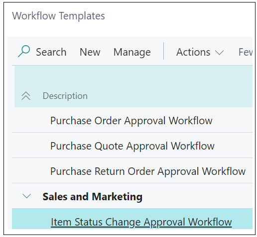Viewport: 257px width, 237px height.
Task: Click the empty teal header area above Description
Action: (x=133, y=77)
